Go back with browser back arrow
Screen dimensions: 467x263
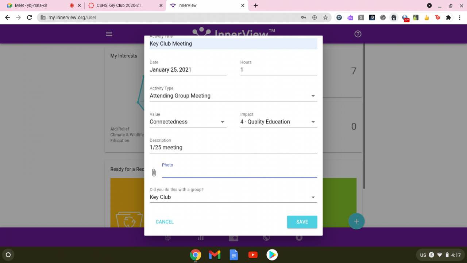coord(8,18)
